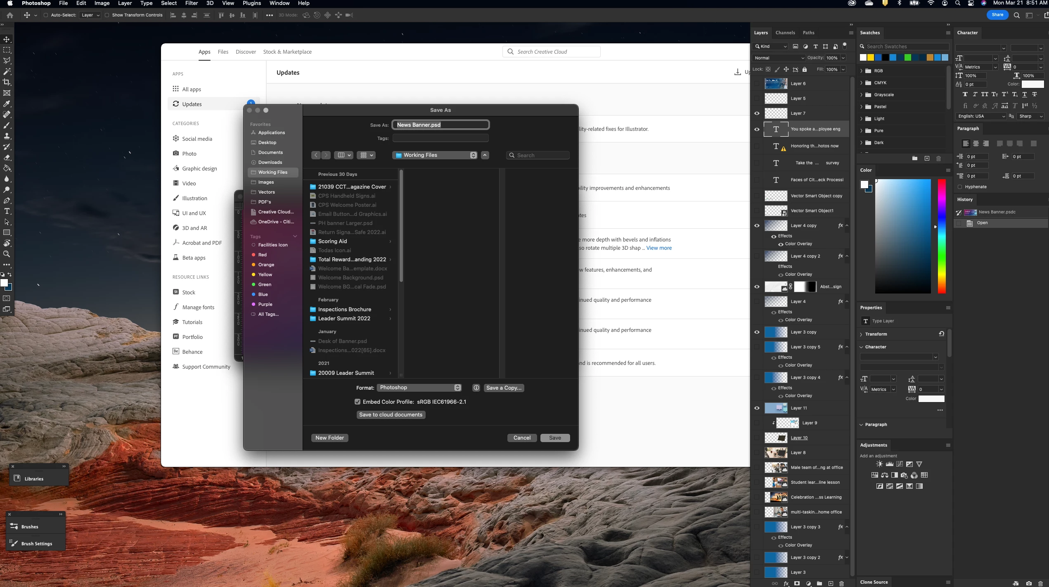Open the Filter menu

coord(191,3)
